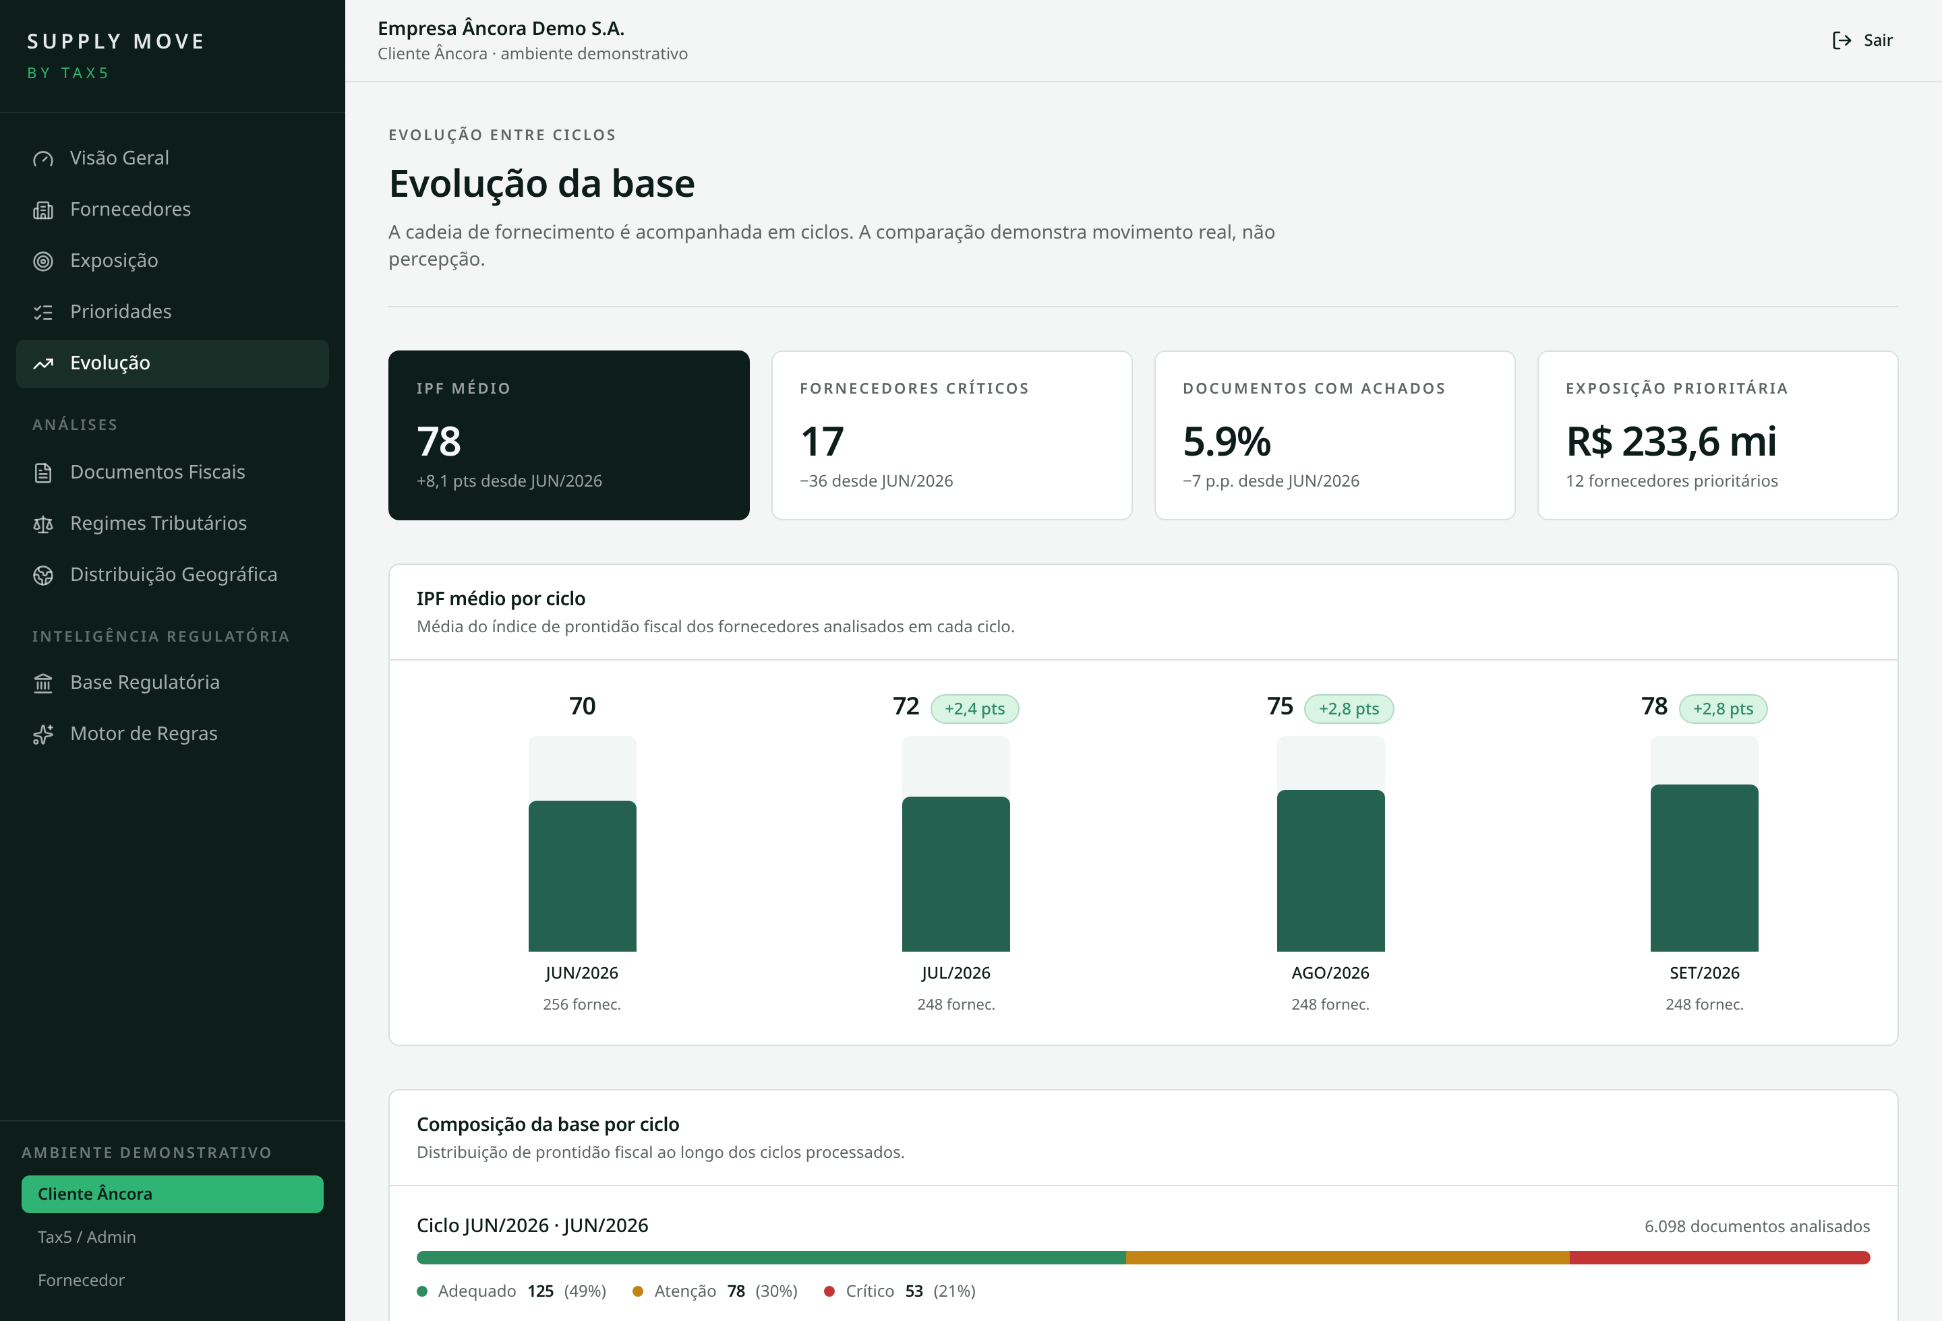Image resolution: width=1942 pixels, height=1321 pixels.
Task: Click the Visão Geral gauge icon
Action: pyautogui.click(x=42, y=158)
